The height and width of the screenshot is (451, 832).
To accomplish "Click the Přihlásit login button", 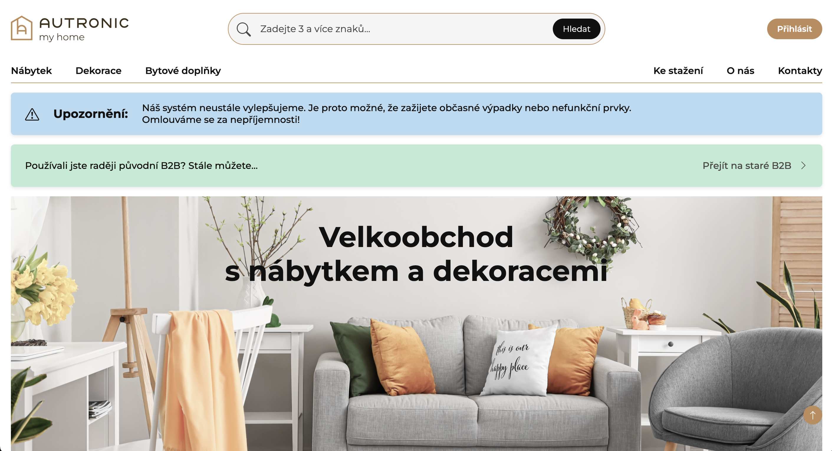I will pyautogui.click(x=794, y=29).
